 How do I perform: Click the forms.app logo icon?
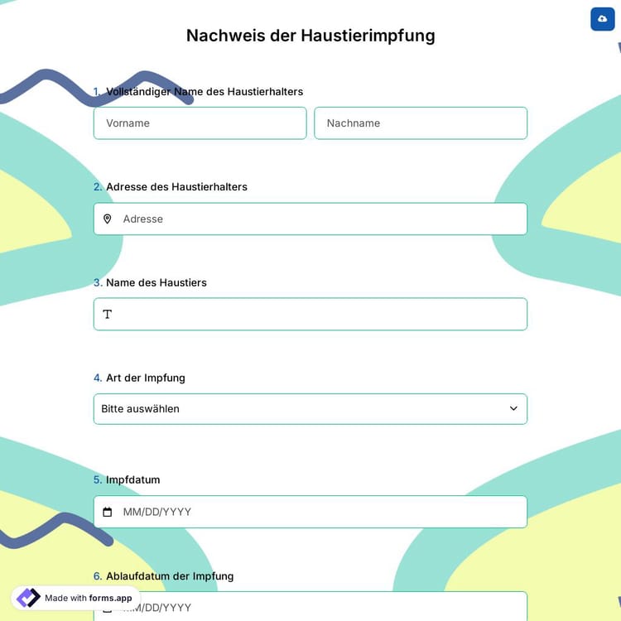(x=28, y=598)
